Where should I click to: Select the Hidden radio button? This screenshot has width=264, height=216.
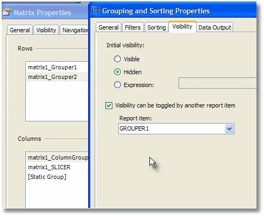117,72
